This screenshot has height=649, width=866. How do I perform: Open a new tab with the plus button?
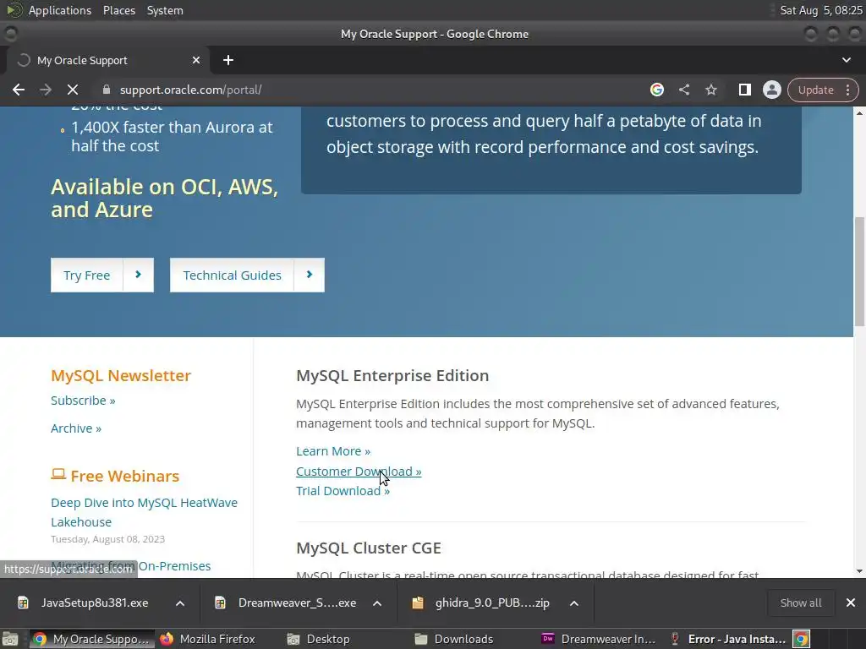[x=228, y=60]
